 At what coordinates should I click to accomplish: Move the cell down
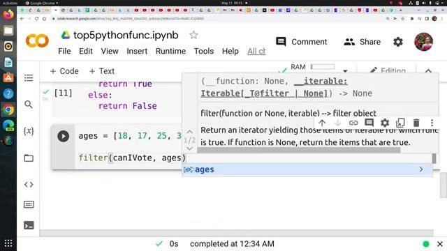point(337,123)
